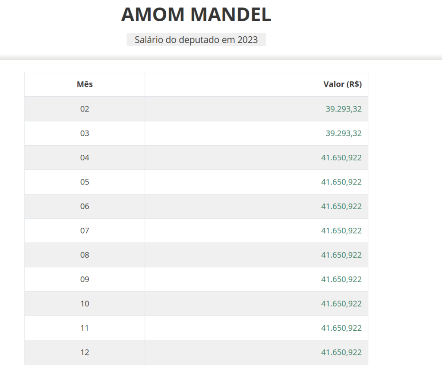442x367 pixels.
Task: Click the month 04 row label
Action: (x=85, y=158)
